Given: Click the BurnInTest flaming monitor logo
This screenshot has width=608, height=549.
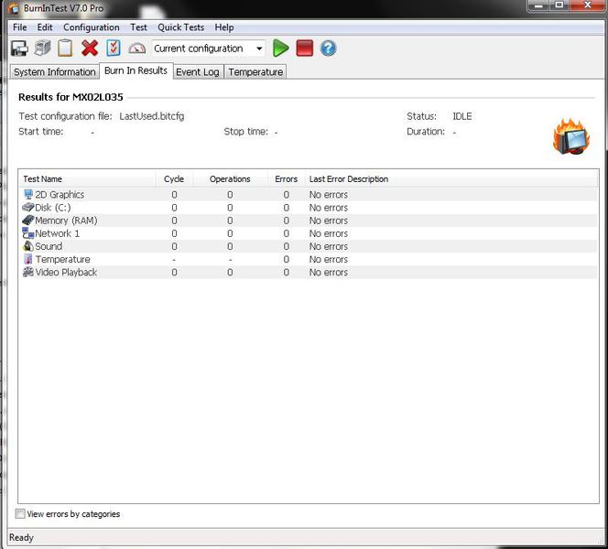Looking at the screenshot, I should click(571, 137).
